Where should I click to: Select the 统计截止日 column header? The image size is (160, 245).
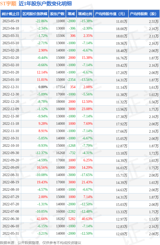(11, 14)
